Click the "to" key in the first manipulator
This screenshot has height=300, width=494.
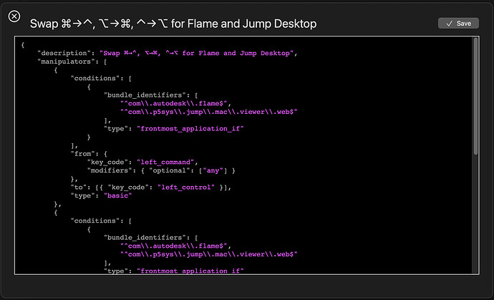click(79, 187)
